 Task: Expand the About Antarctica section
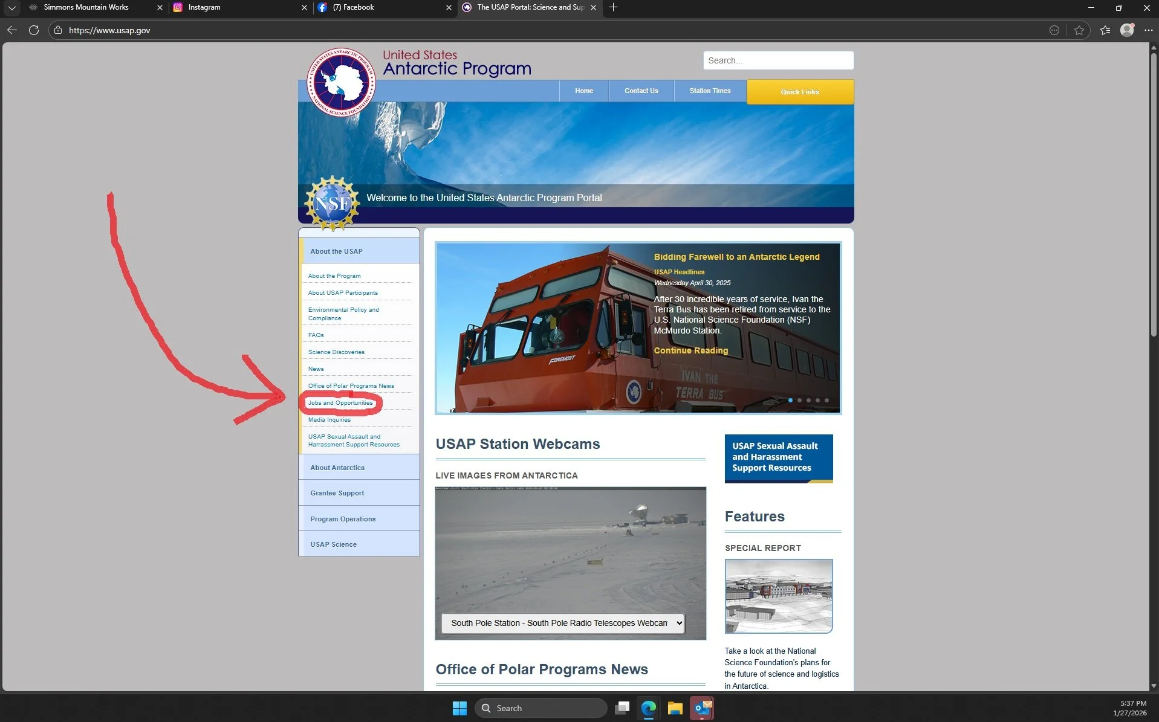click(x=360, y=467)
